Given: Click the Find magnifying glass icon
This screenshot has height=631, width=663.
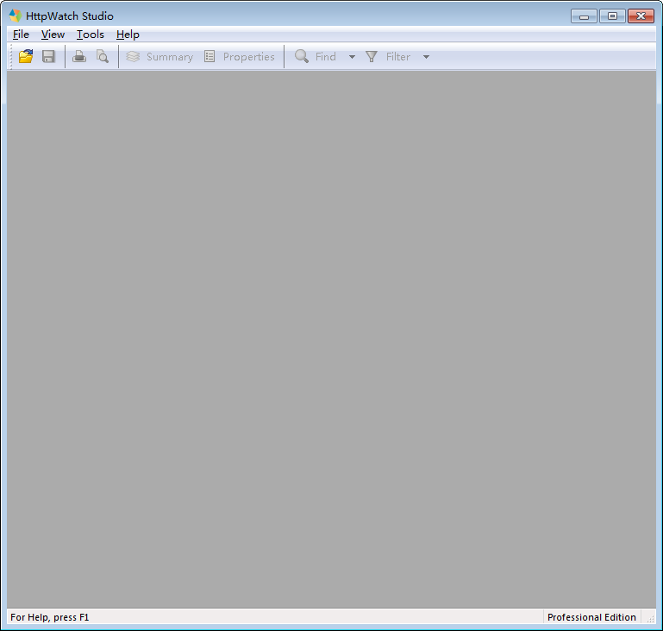Looking at the screenshot, I should coord(302,57).
